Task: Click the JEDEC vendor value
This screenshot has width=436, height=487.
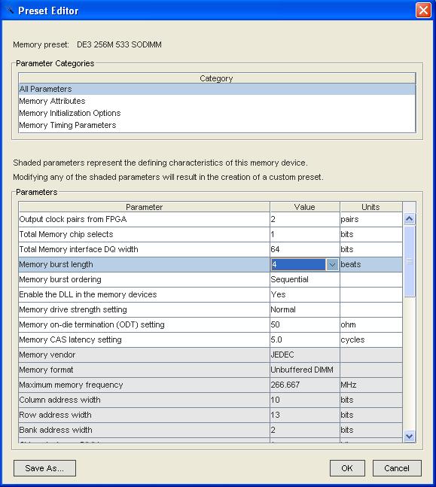Action: point(305,355)
